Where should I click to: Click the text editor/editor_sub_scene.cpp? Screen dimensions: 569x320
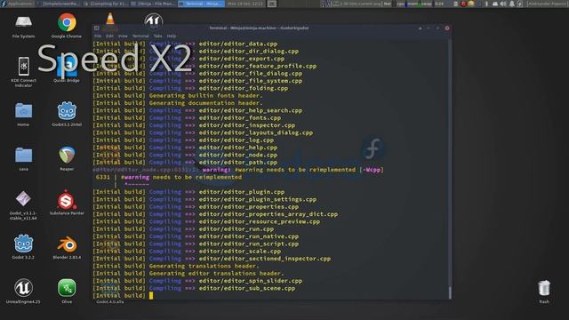tap(247, 288)
